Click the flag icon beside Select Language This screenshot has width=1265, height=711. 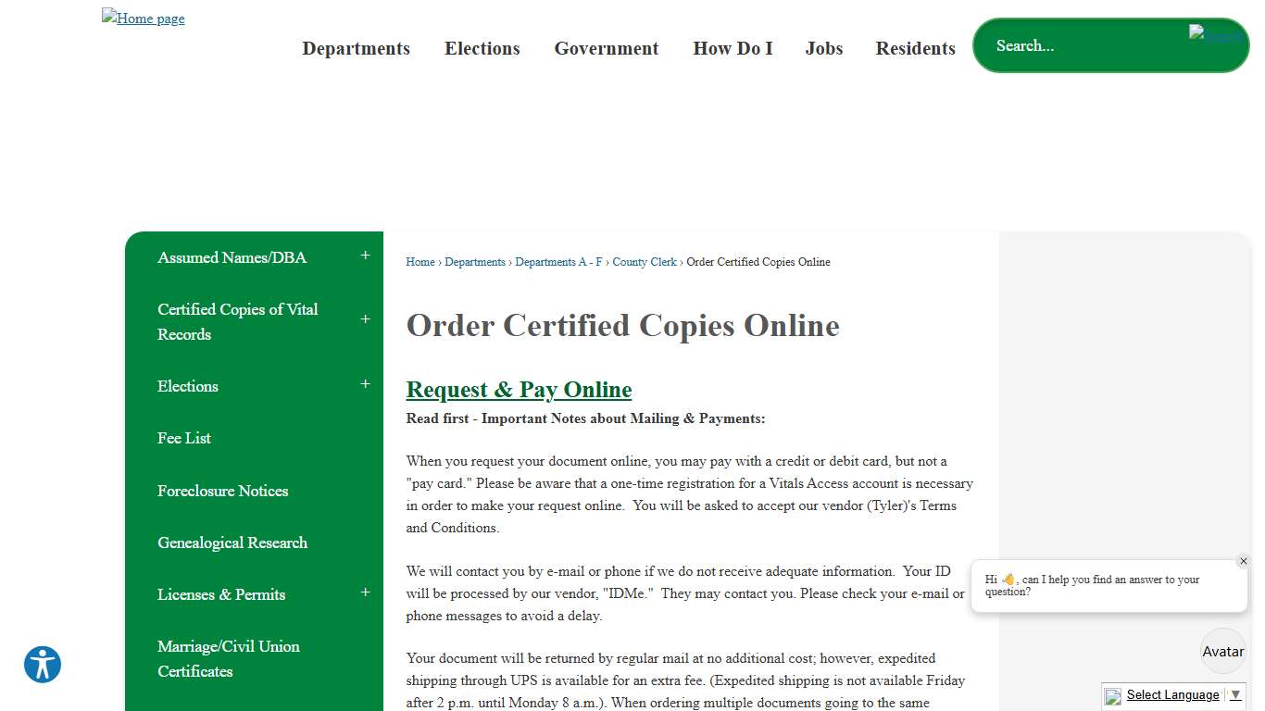(x=1112, y=695)
